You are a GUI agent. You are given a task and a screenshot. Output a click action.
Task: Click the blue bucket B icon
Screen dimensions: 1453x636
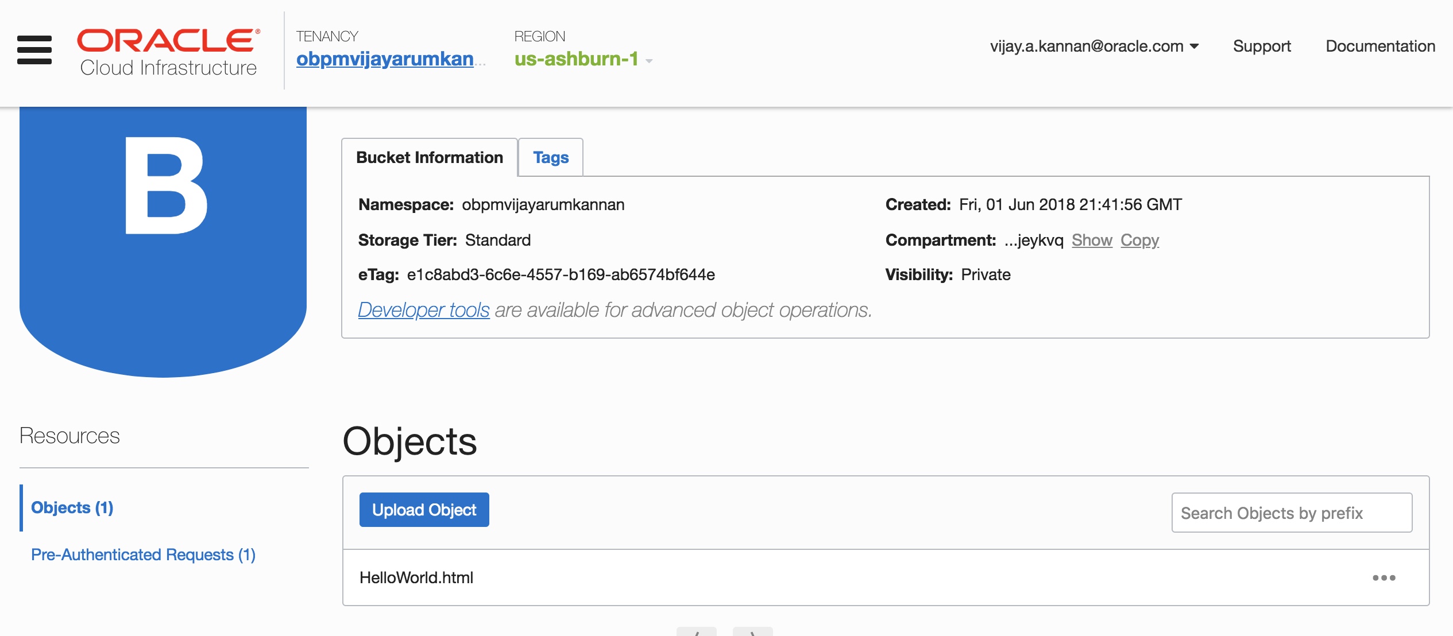pyautogui.click(x=163, y=241)
